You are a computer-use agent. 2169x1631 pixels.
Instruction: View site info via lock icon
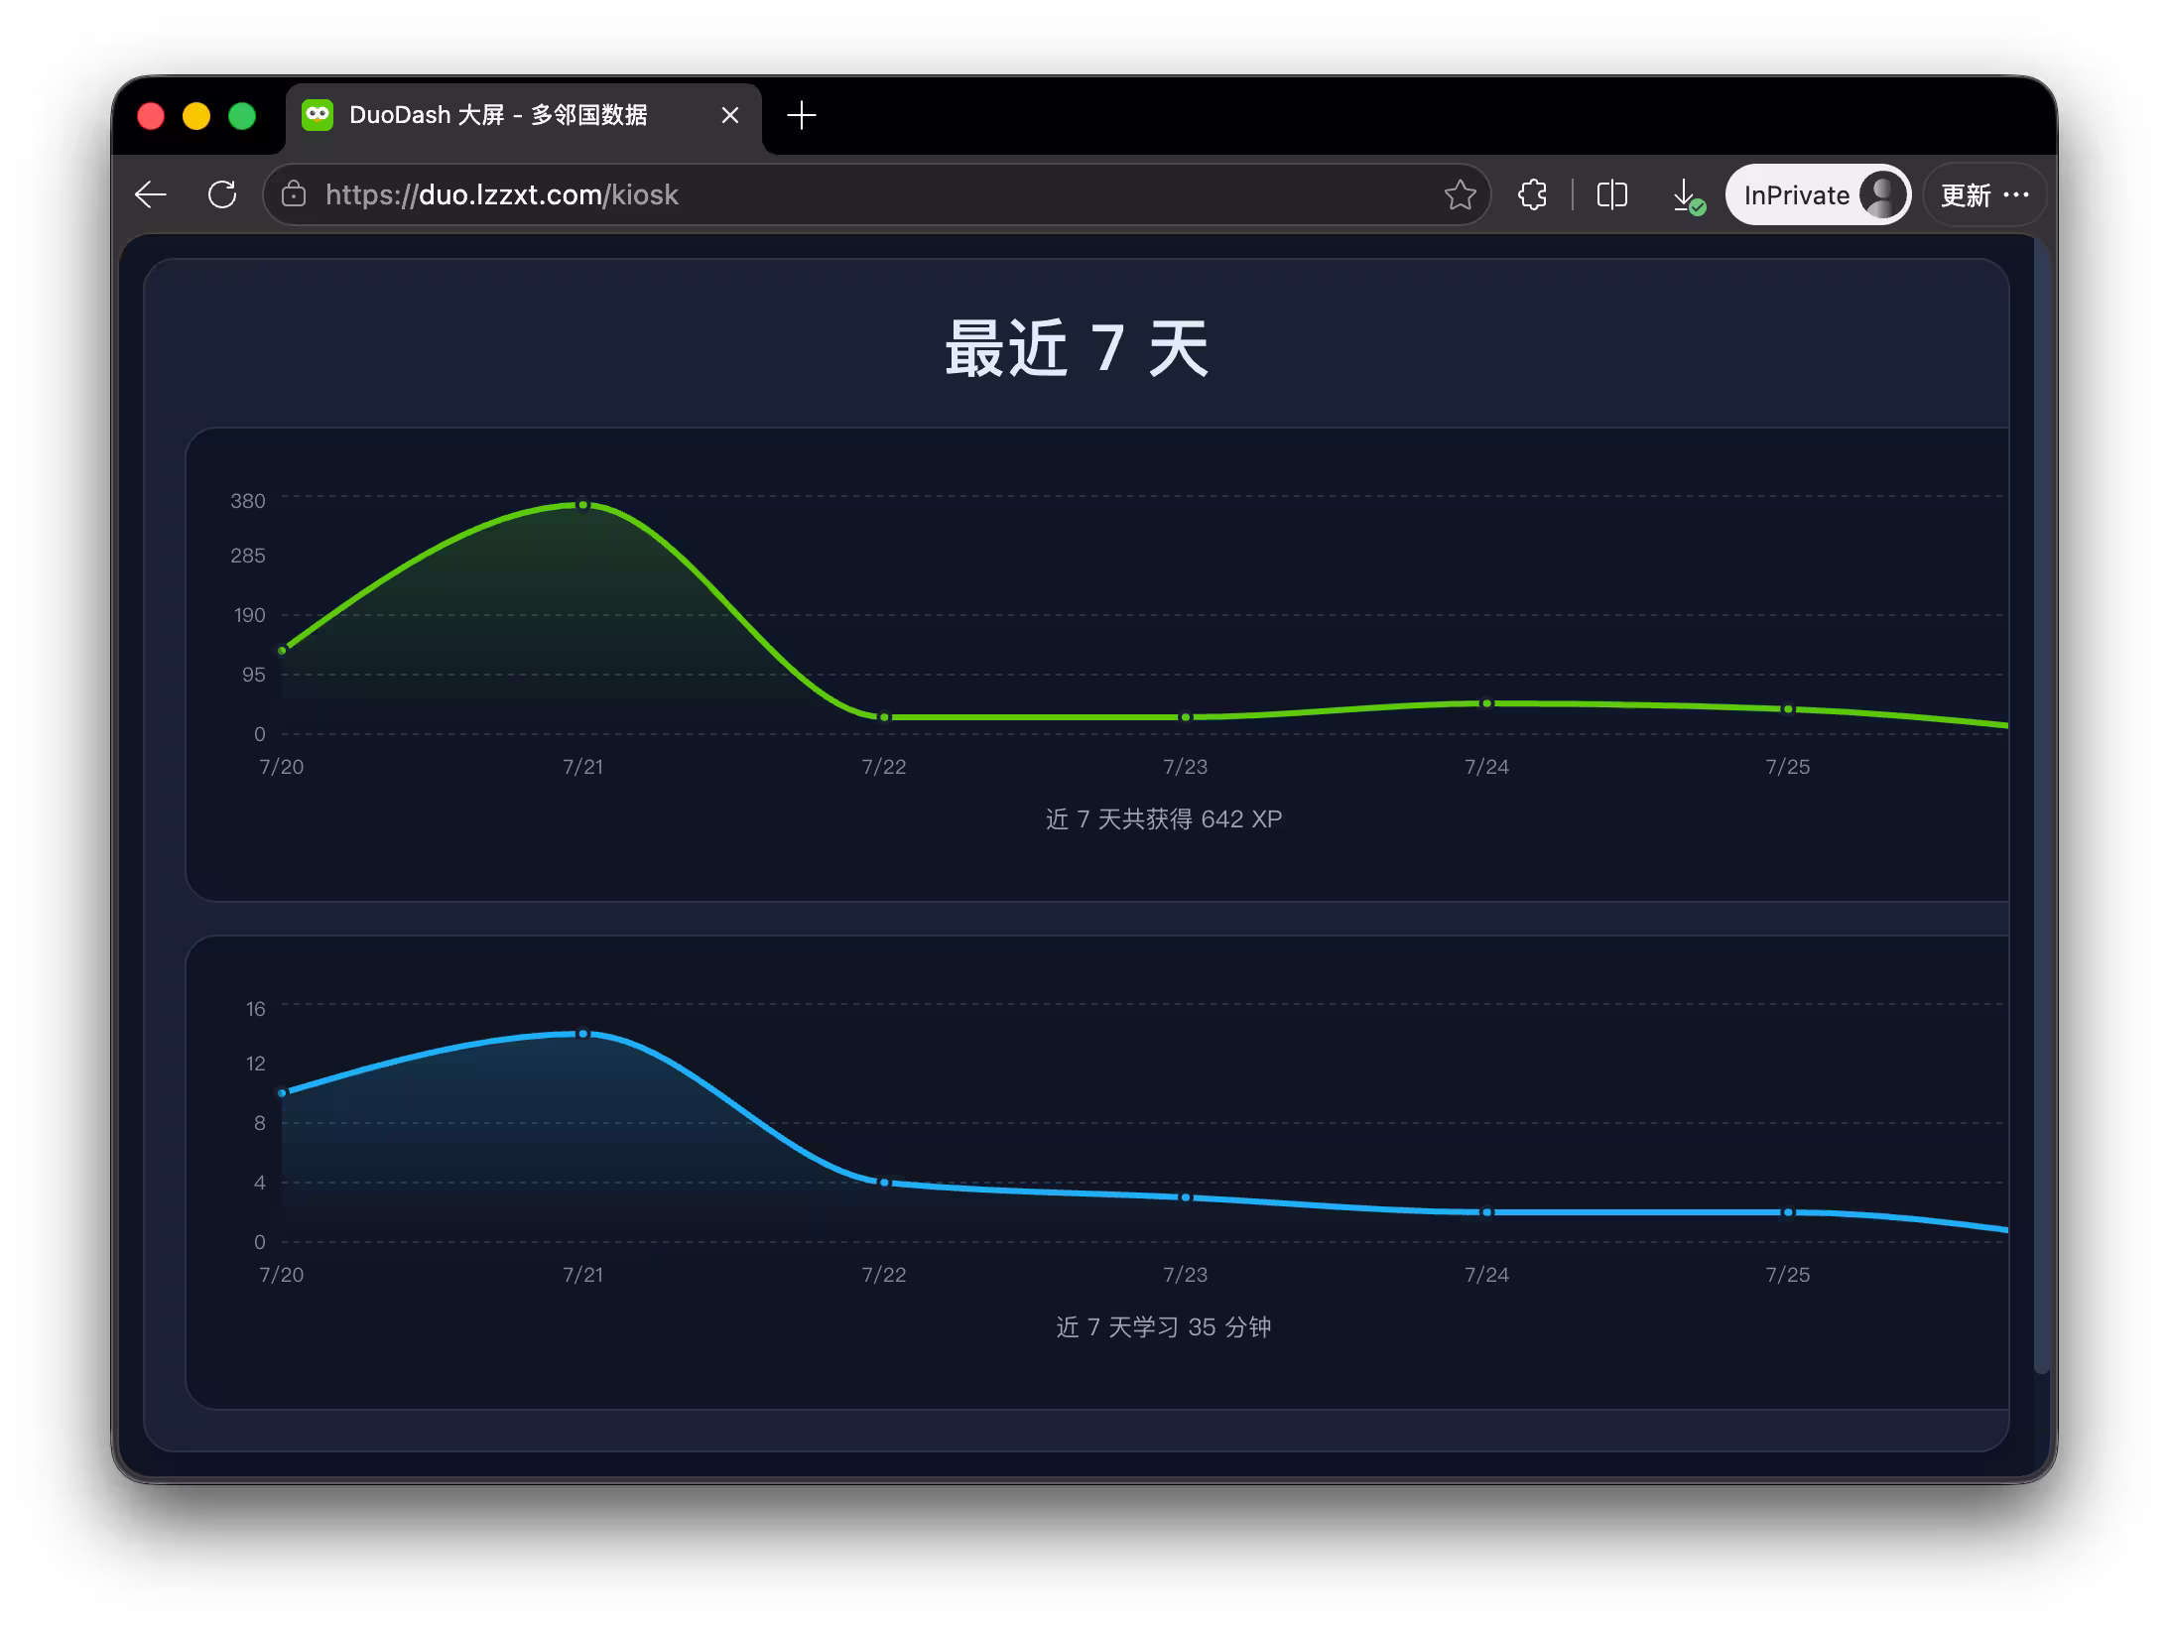click(294, 194)
